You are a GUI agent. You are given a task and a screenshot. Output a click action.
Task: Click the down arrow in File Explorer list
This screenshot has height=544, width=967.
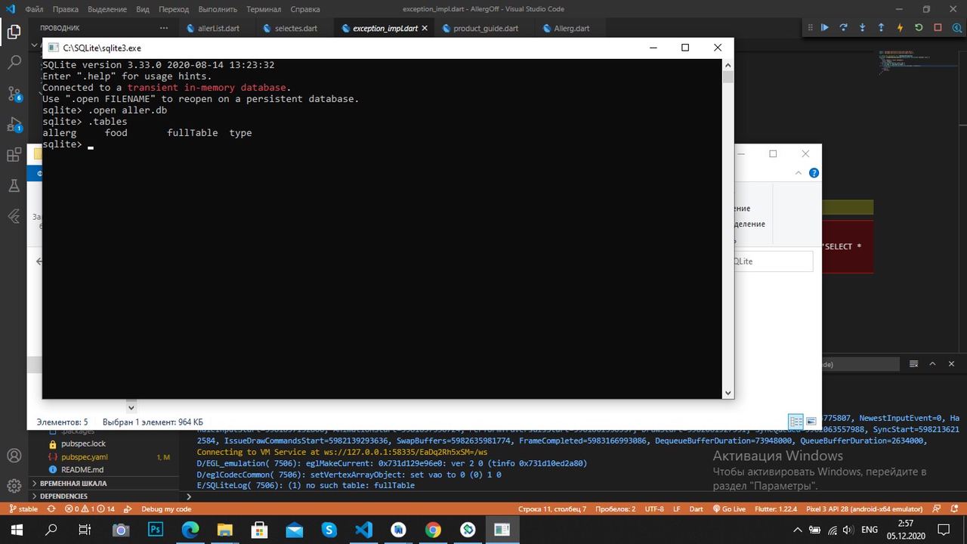coord(131,407)
